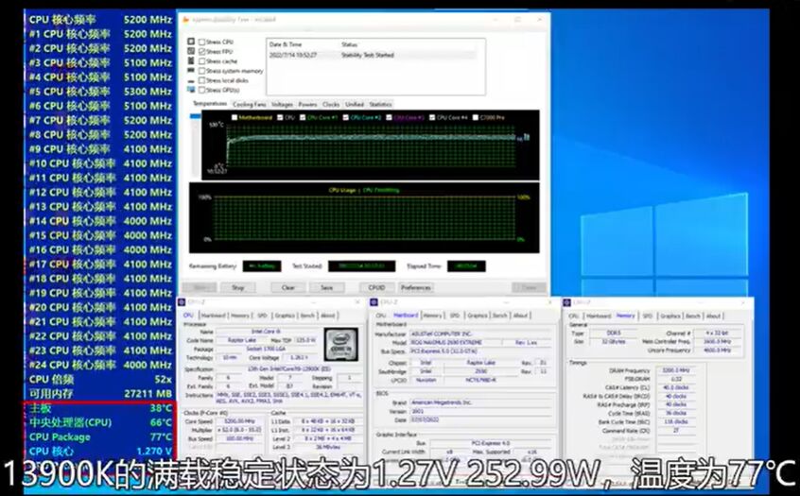
Task: Uncheck the Stress FPU checkbox
Action: [x=202, y=51]
